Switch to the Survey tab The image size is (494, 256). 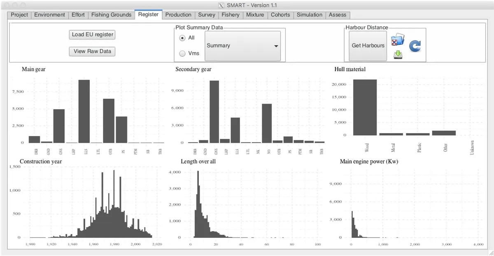[x=207, y=15]
